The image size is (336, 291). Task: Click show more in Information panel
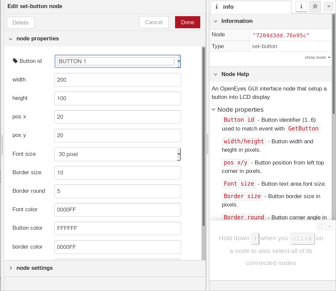(x=318, y=58)
